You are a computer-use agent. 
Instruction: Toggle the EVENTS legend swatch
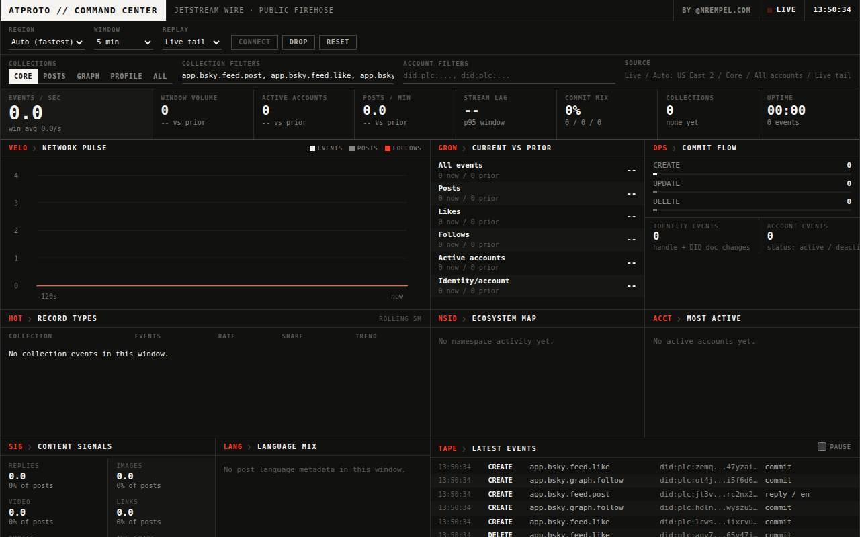pos(312,148)
